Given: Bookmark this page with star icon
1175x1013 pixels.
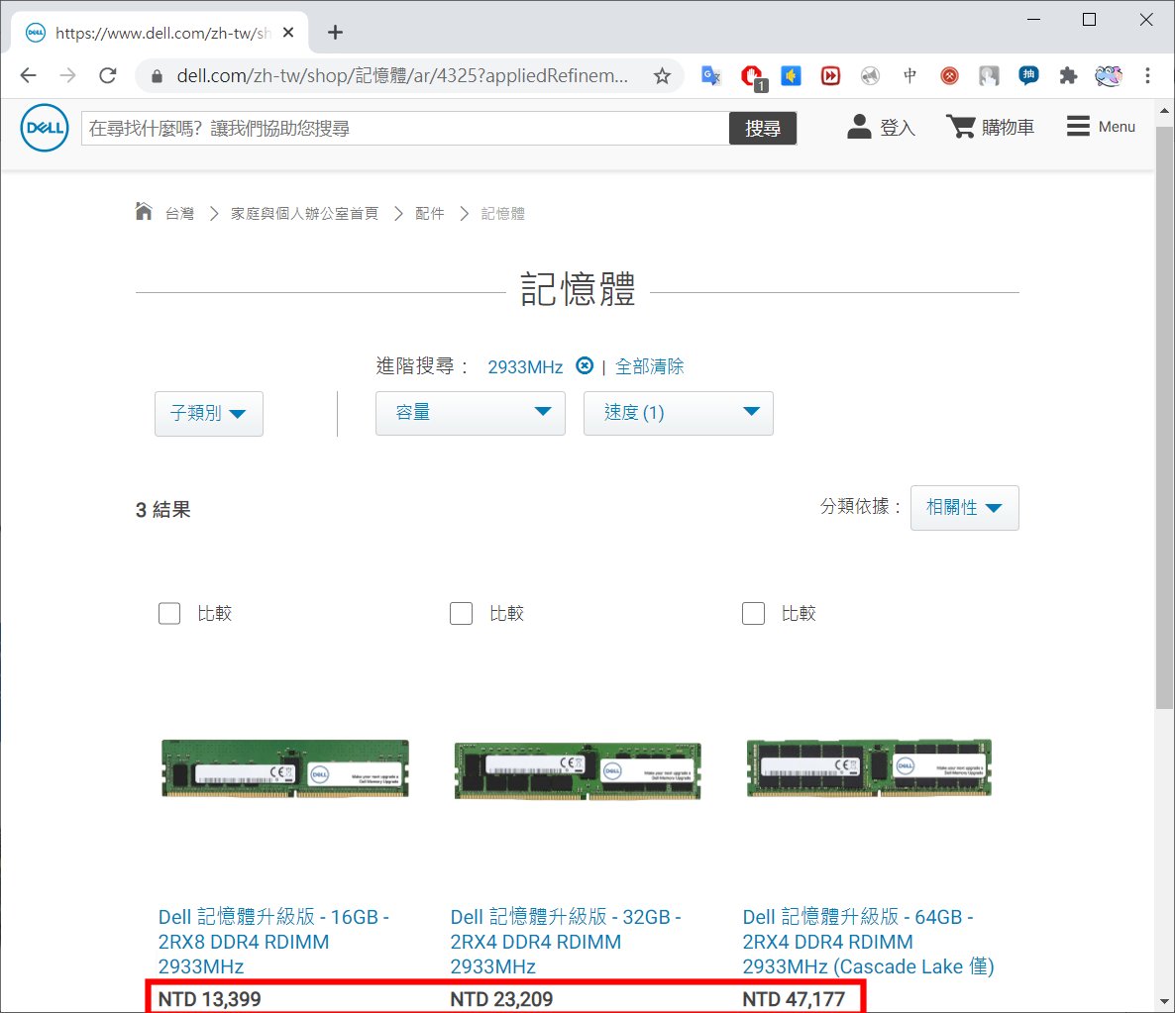Looking at the screenshot, I should pos(662,75).
